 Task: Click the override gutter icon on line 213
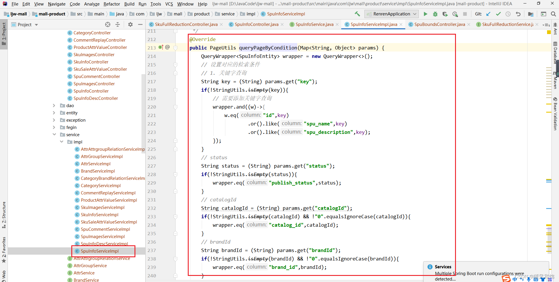161,47
